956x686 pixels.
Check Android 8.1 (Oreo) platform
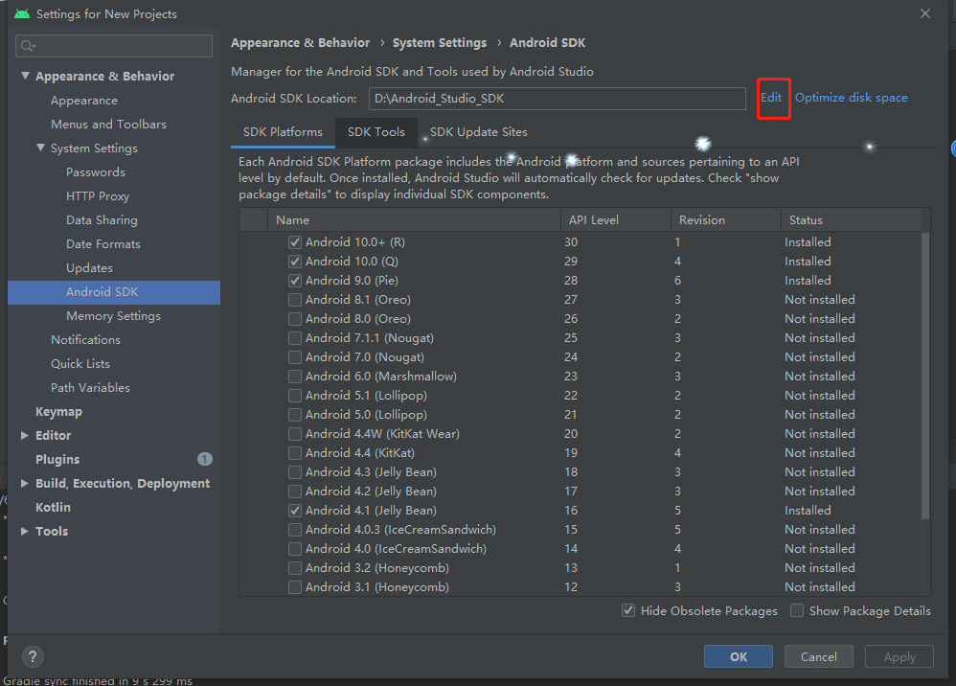coord(295,300)
